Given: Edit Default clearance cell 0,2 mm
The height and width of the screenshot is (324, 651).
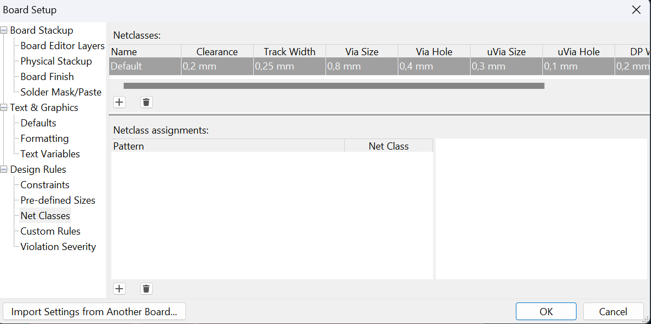Looking at the screenshot, I should [217, 66].
